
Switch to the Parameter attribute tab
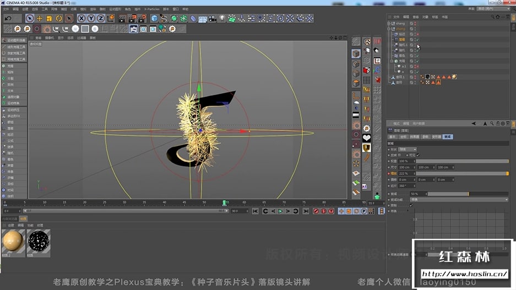[426, 137]
